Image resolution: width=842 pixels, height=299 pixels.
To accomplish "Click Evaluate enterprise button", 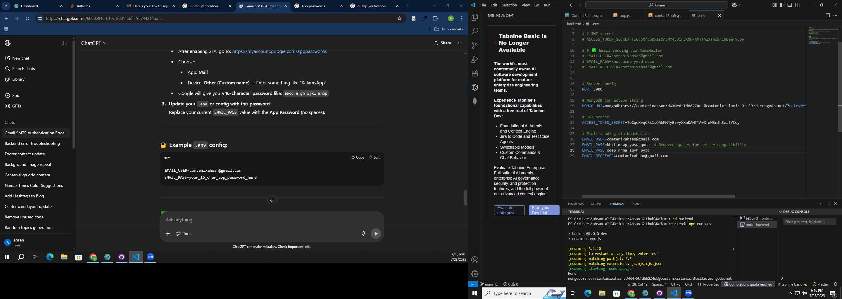I will [x=509, y=210].
